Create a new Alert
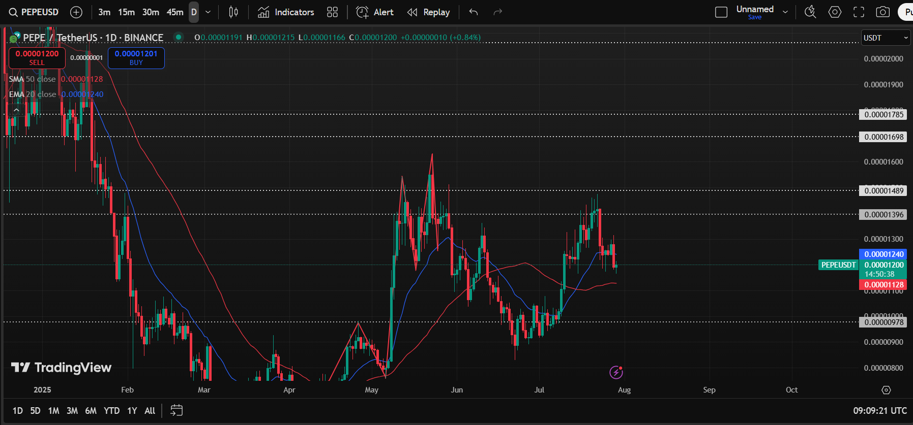913x425 pixels. (x=375, y=12)
